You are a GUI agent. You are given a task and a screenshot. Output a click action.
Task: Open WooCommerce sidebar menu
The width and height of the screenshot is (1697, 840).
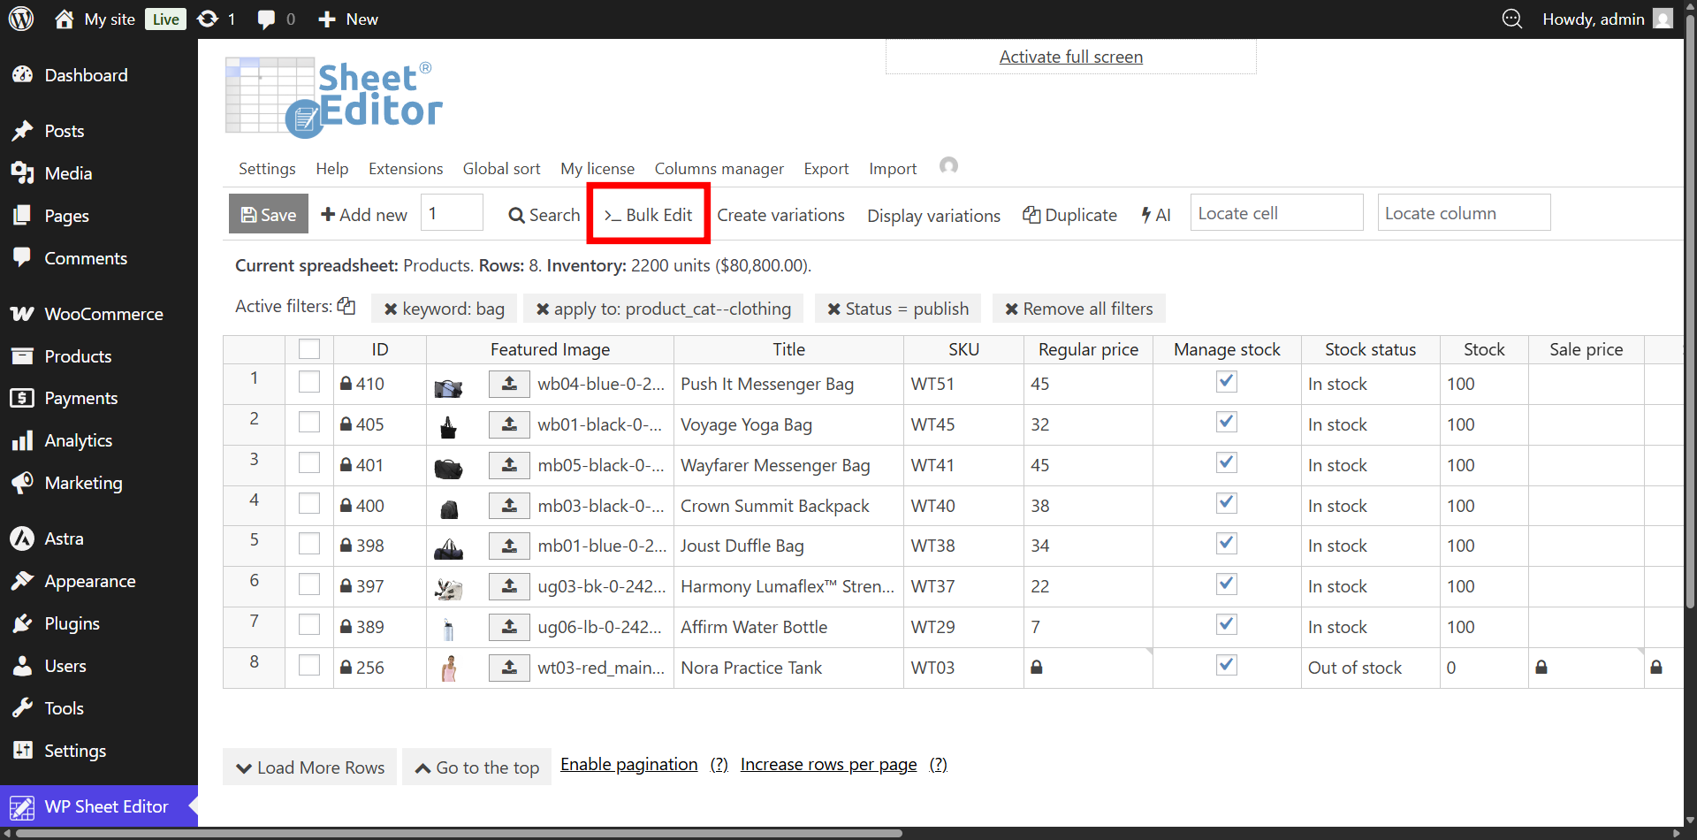click(x=103, y=314)
